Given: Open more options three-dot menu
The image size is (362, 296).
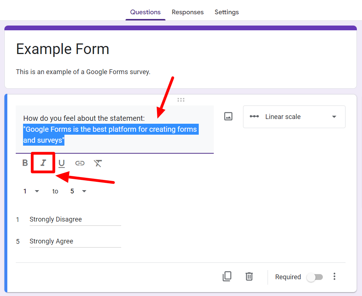Looking at the screenshot, I should point(334,276).
